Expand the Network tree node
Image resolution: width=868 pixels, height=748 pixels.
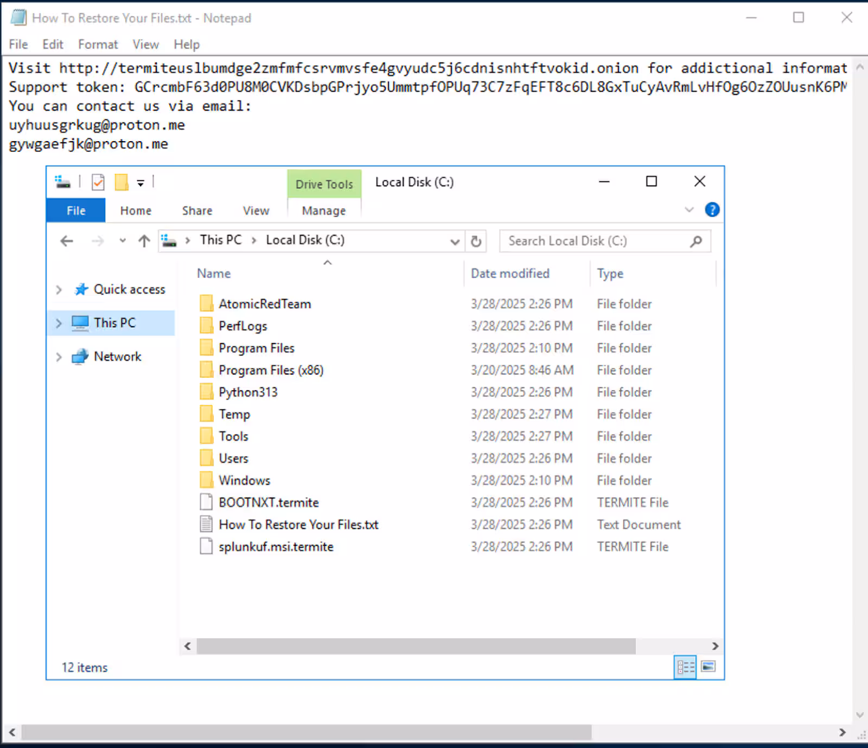click(x=59, y=357)
